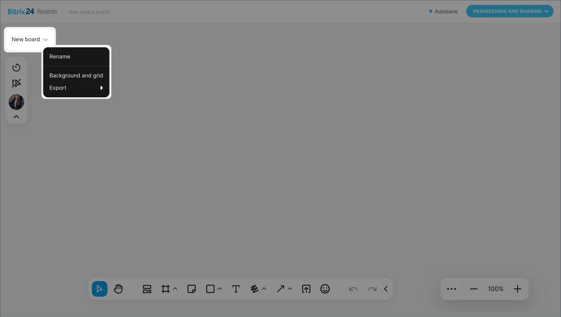
Task: Expand the shape tool options chevron
Action: click(220, 289)
